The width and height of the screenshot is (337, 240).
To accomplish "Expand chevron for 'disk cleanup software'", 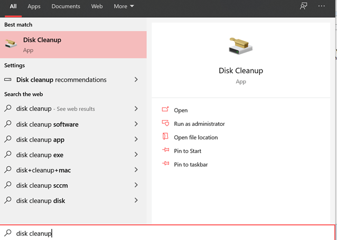I will coord(136,124).
